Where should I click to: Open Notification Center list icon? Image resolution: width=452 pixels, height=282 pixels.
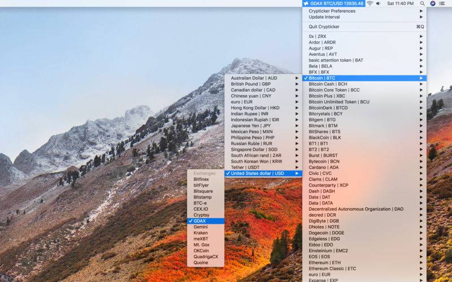[442, 3]
